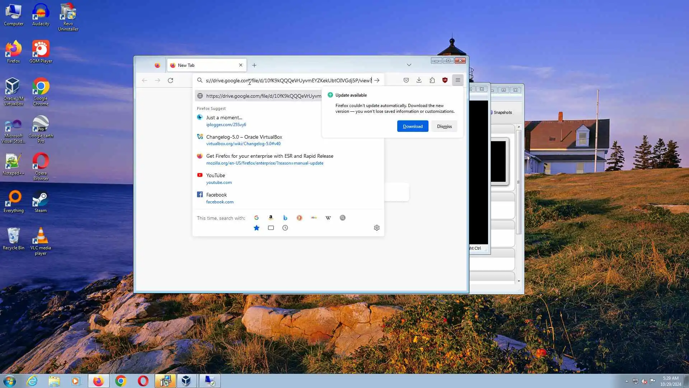Expand the list all tabs chevron
The image size is (689, 388).
pyautogui.click(x=409, y=65)
